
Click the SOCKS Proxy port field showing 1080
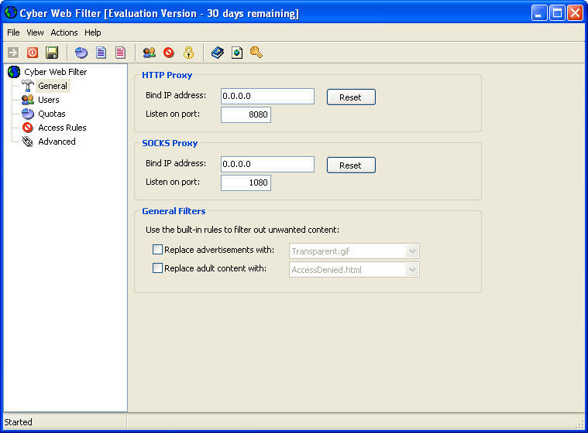(246, 182)
